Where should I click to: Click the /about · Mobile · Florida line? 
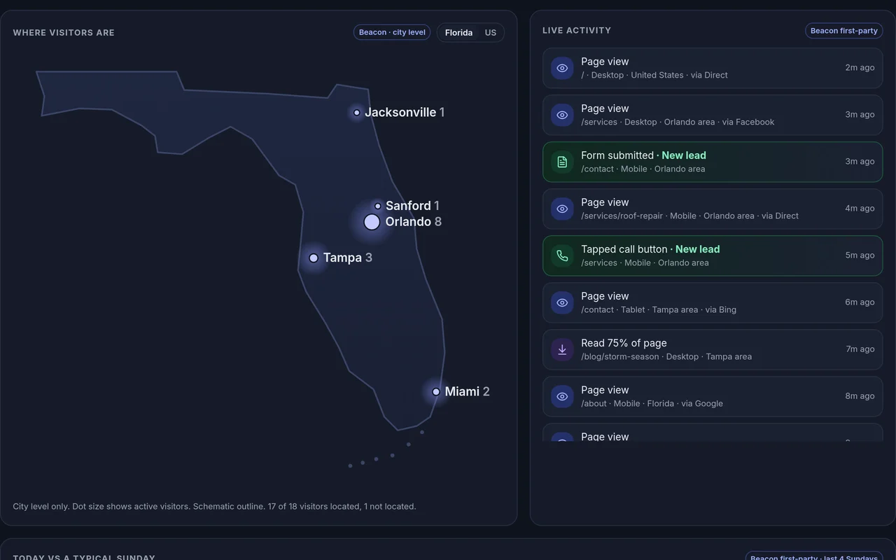[652, 403]
